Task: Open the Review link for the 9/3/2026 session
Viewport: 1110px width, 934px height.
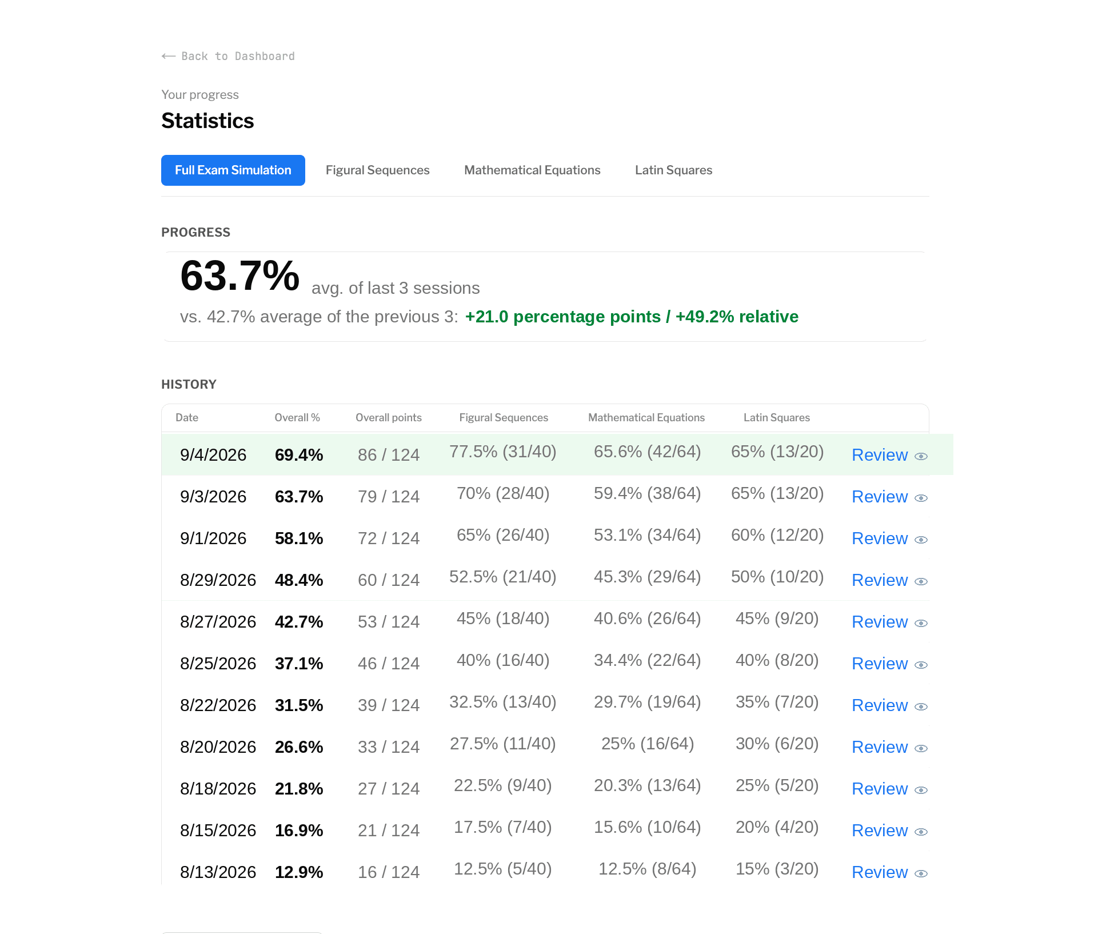Action: [880, 497]
